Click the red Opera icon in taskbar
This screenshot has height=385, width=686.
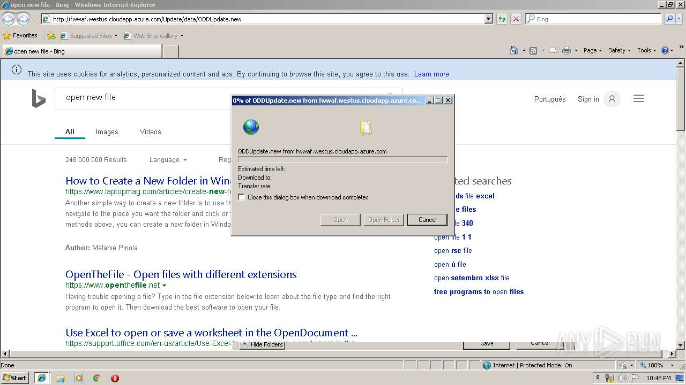click(115, 378)
